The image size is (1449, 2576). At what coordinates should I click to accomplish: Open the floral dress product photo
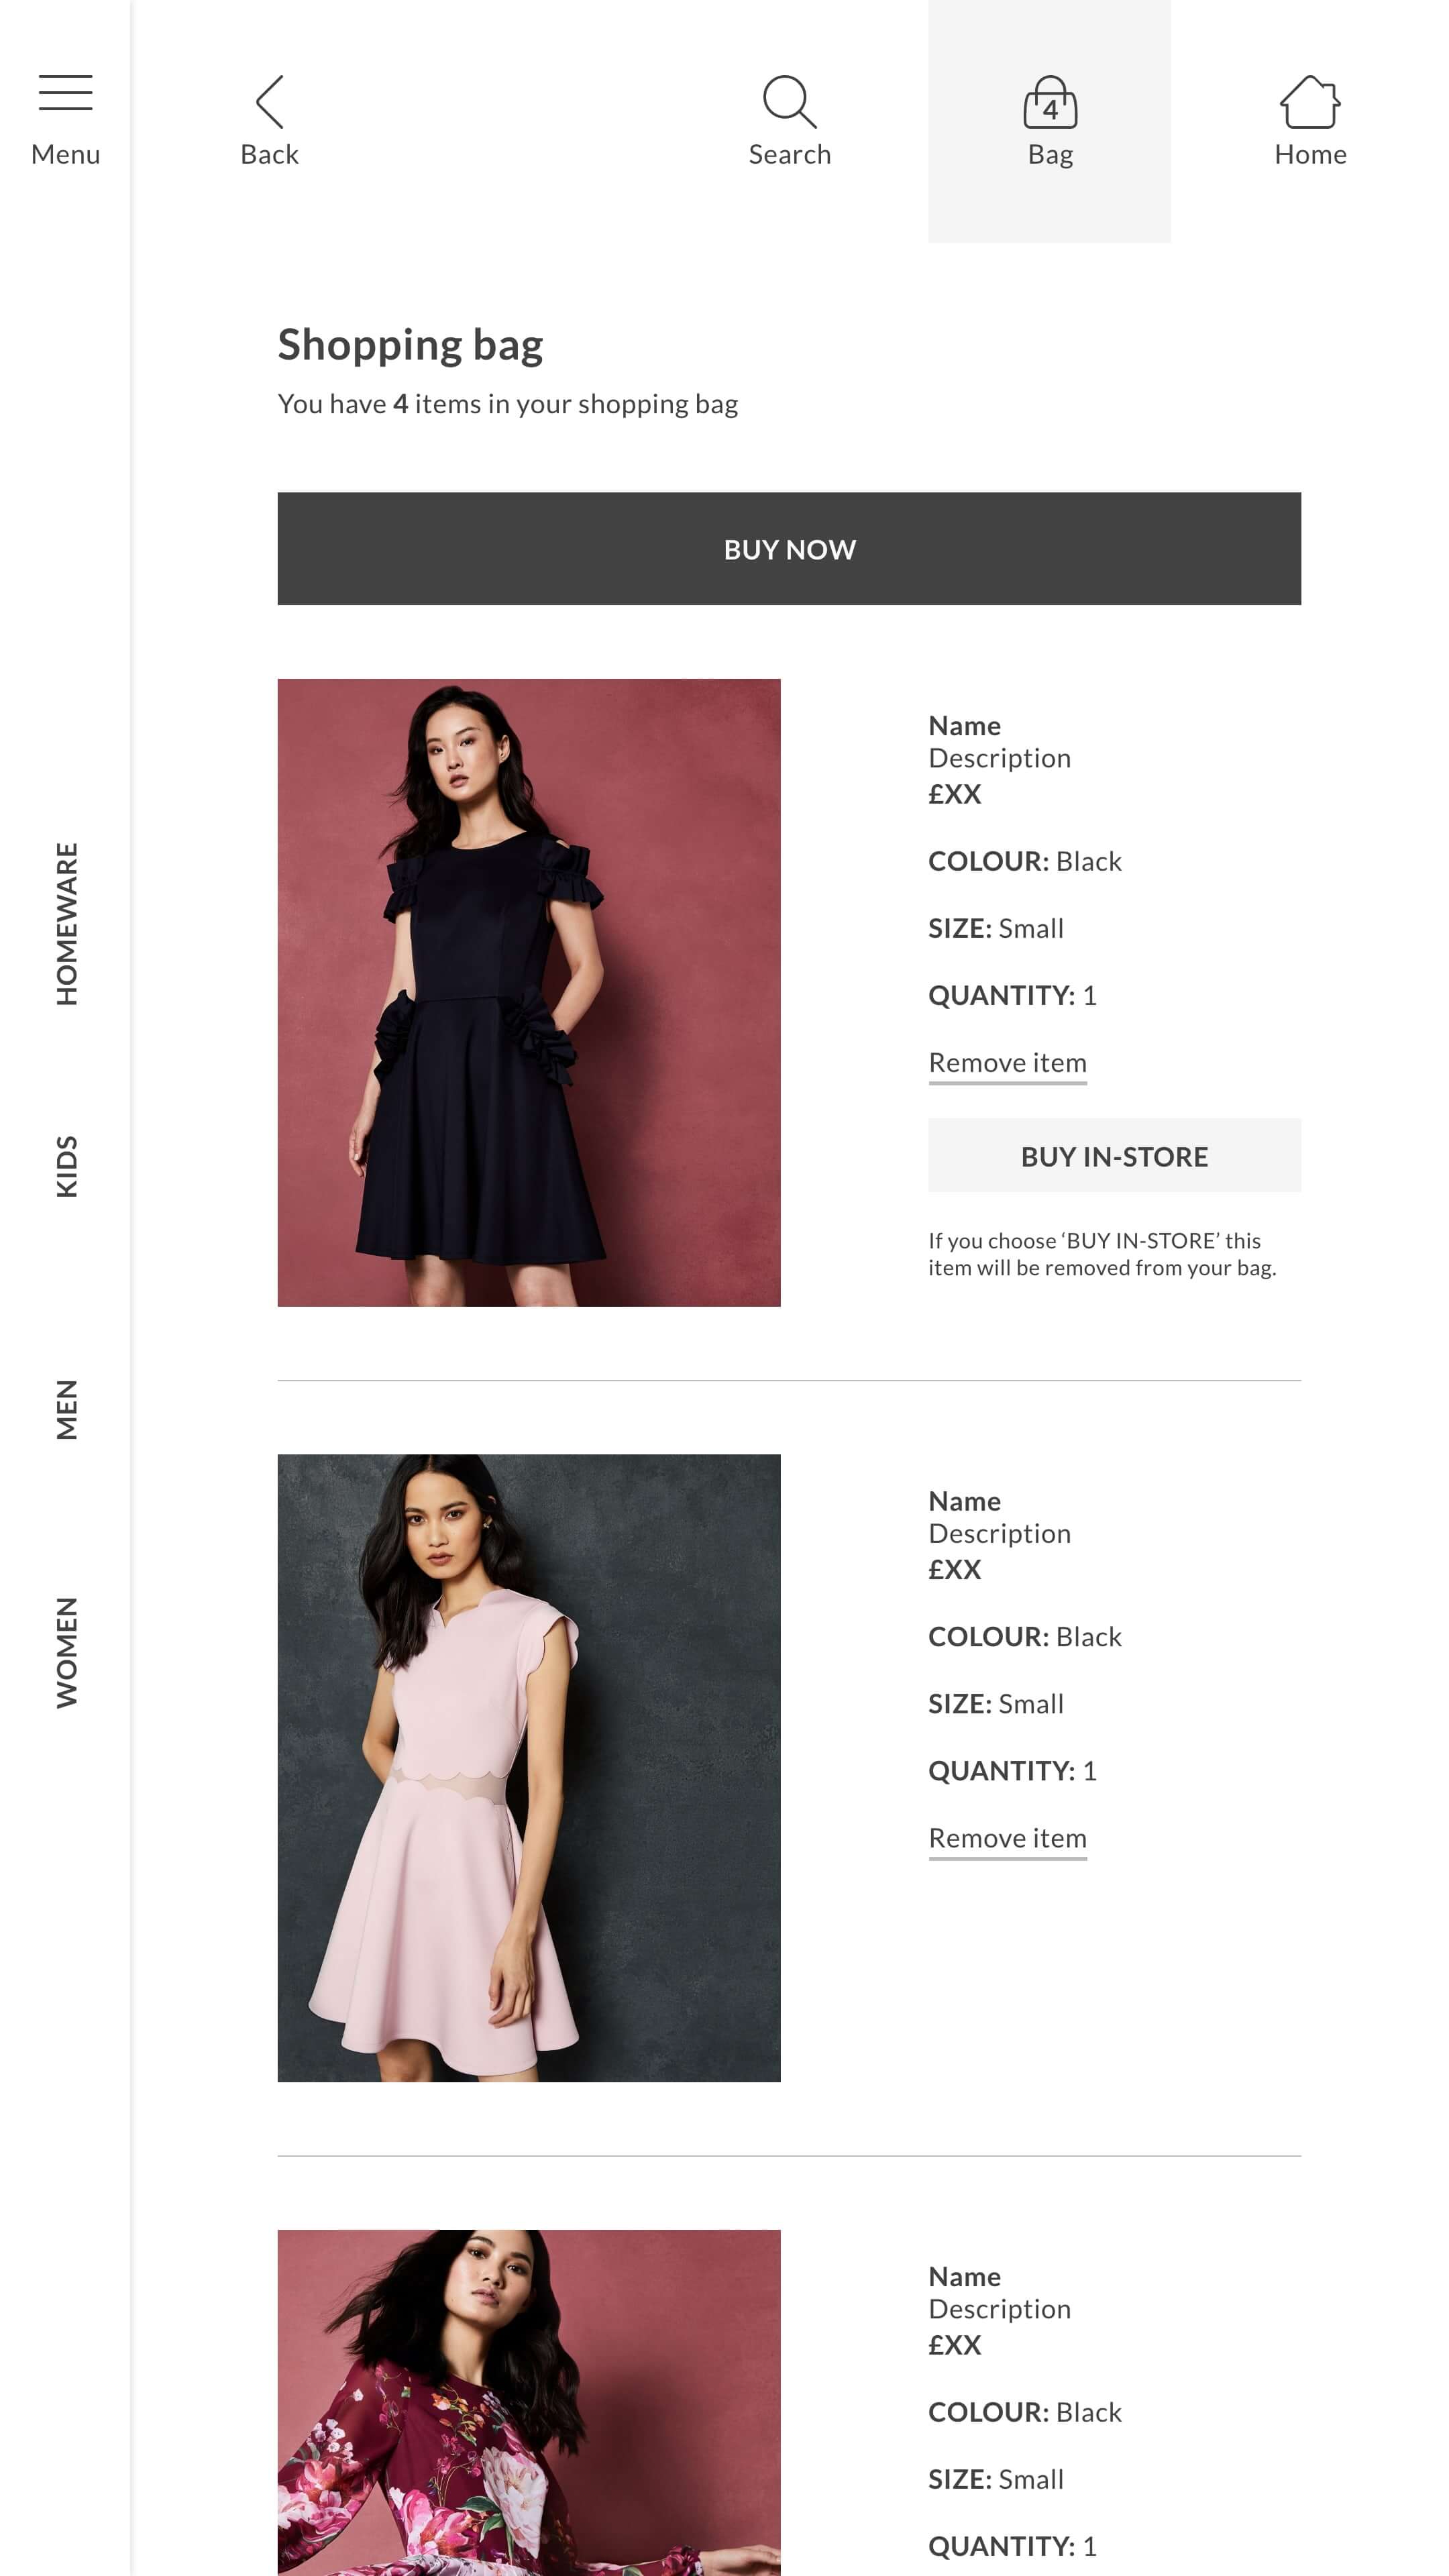(528, 2402)
